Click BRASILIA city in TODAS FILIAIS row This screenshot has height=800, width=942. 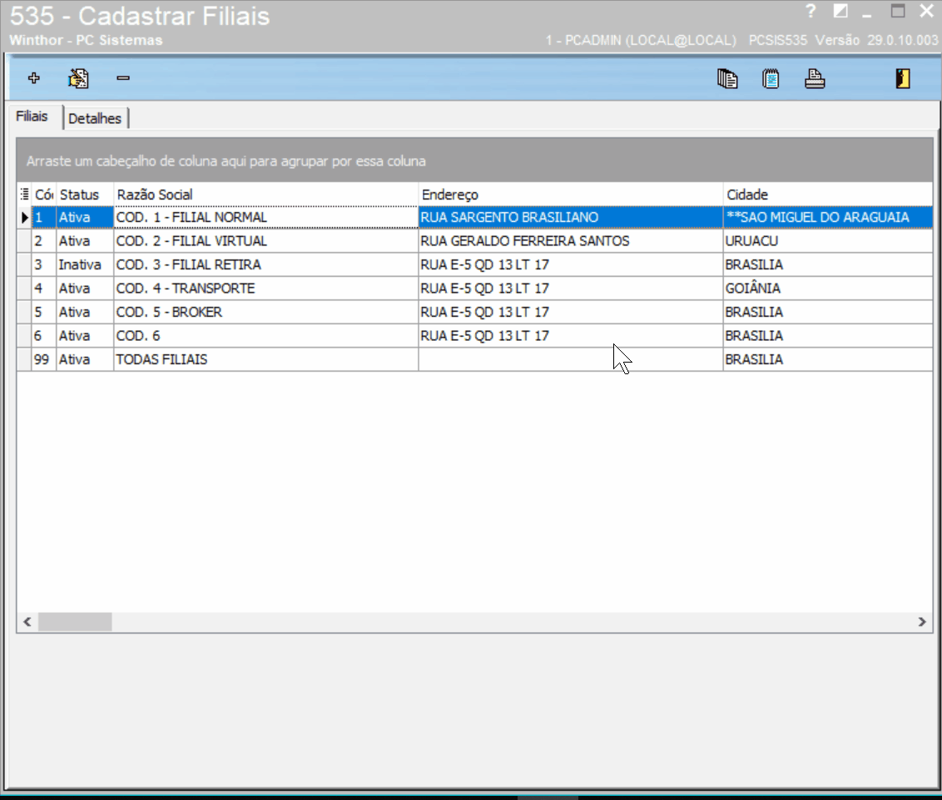[x=828, y=359]
